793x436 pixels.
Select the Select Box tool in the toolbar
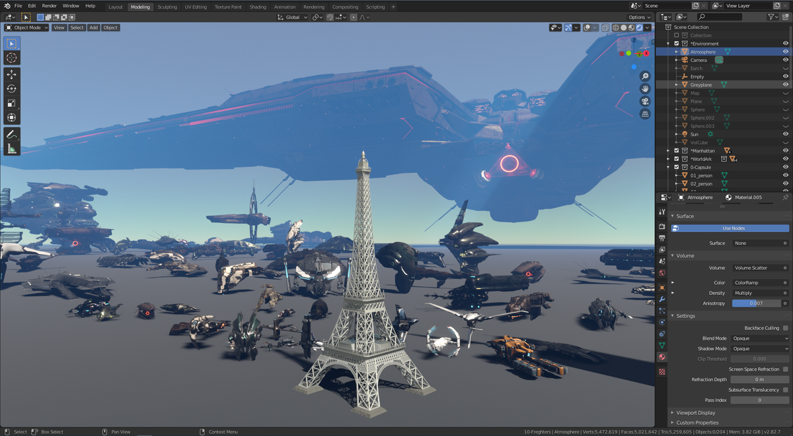(x=11, y=44)
